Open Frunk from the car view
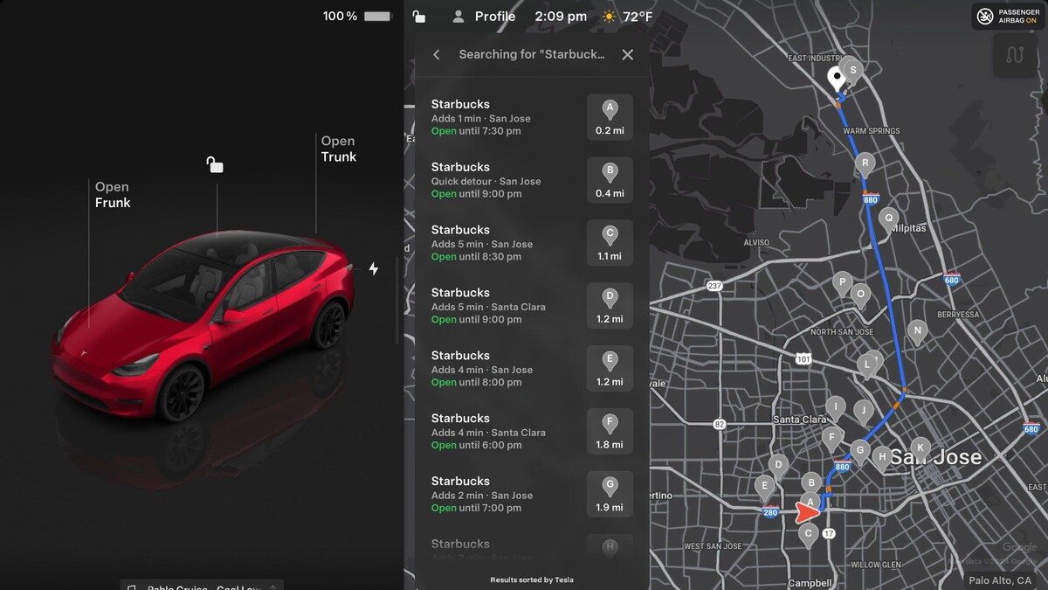This screenshot has width=1048, height=590. (x=113, y=195)
